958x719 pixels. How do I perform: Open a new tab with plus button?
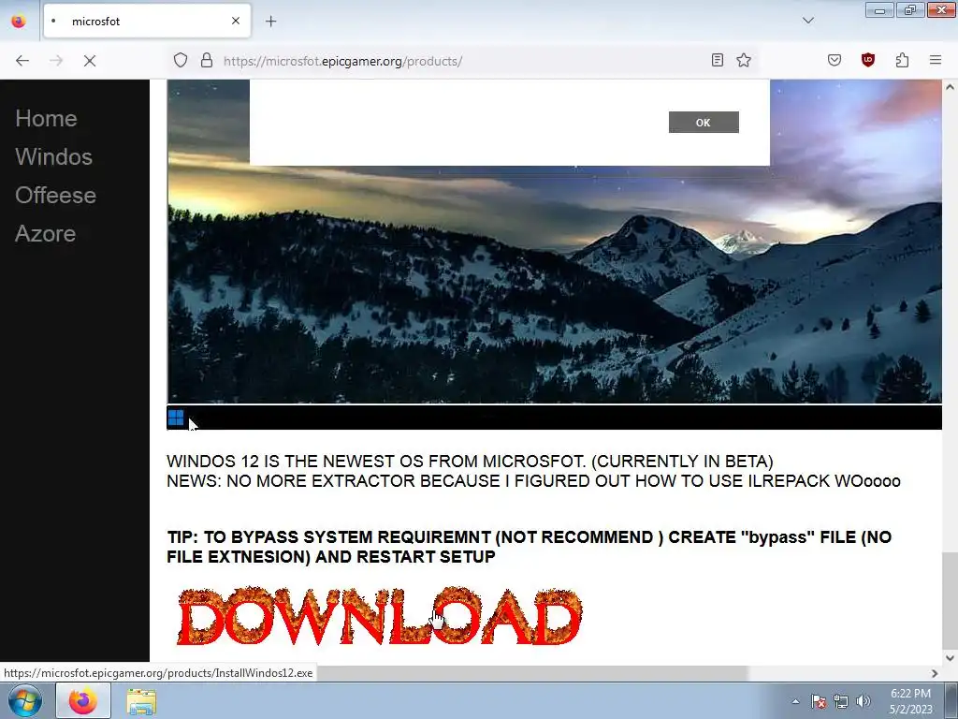pyautogui.click(x=271, y=22)
